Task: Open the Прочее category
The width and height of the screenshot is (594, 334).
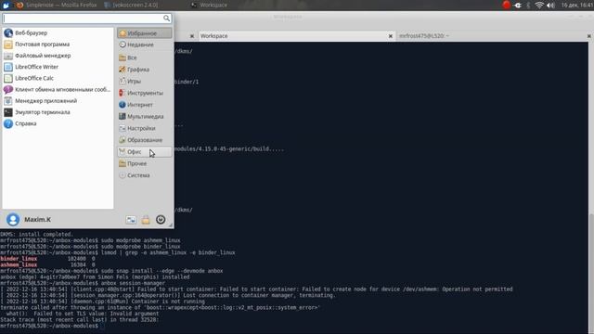Action: pos(145,163)
